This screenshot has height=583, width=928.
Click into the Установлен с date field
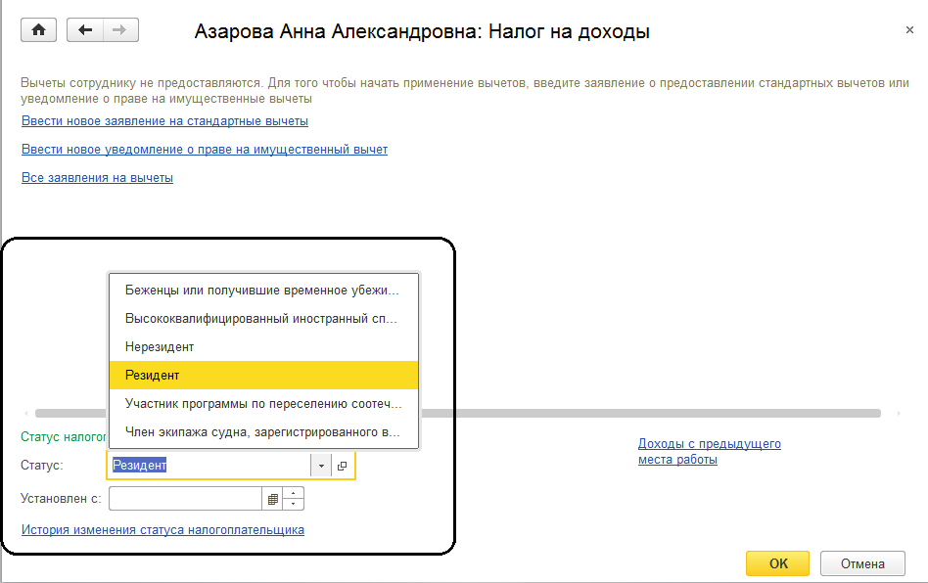(x=185, y=499)
